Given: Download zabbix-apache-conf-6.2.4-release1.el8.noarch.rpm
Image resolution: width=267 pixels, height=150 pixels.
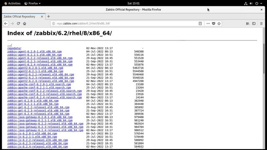Looking at the screenshot, I should tap(45, 97).
